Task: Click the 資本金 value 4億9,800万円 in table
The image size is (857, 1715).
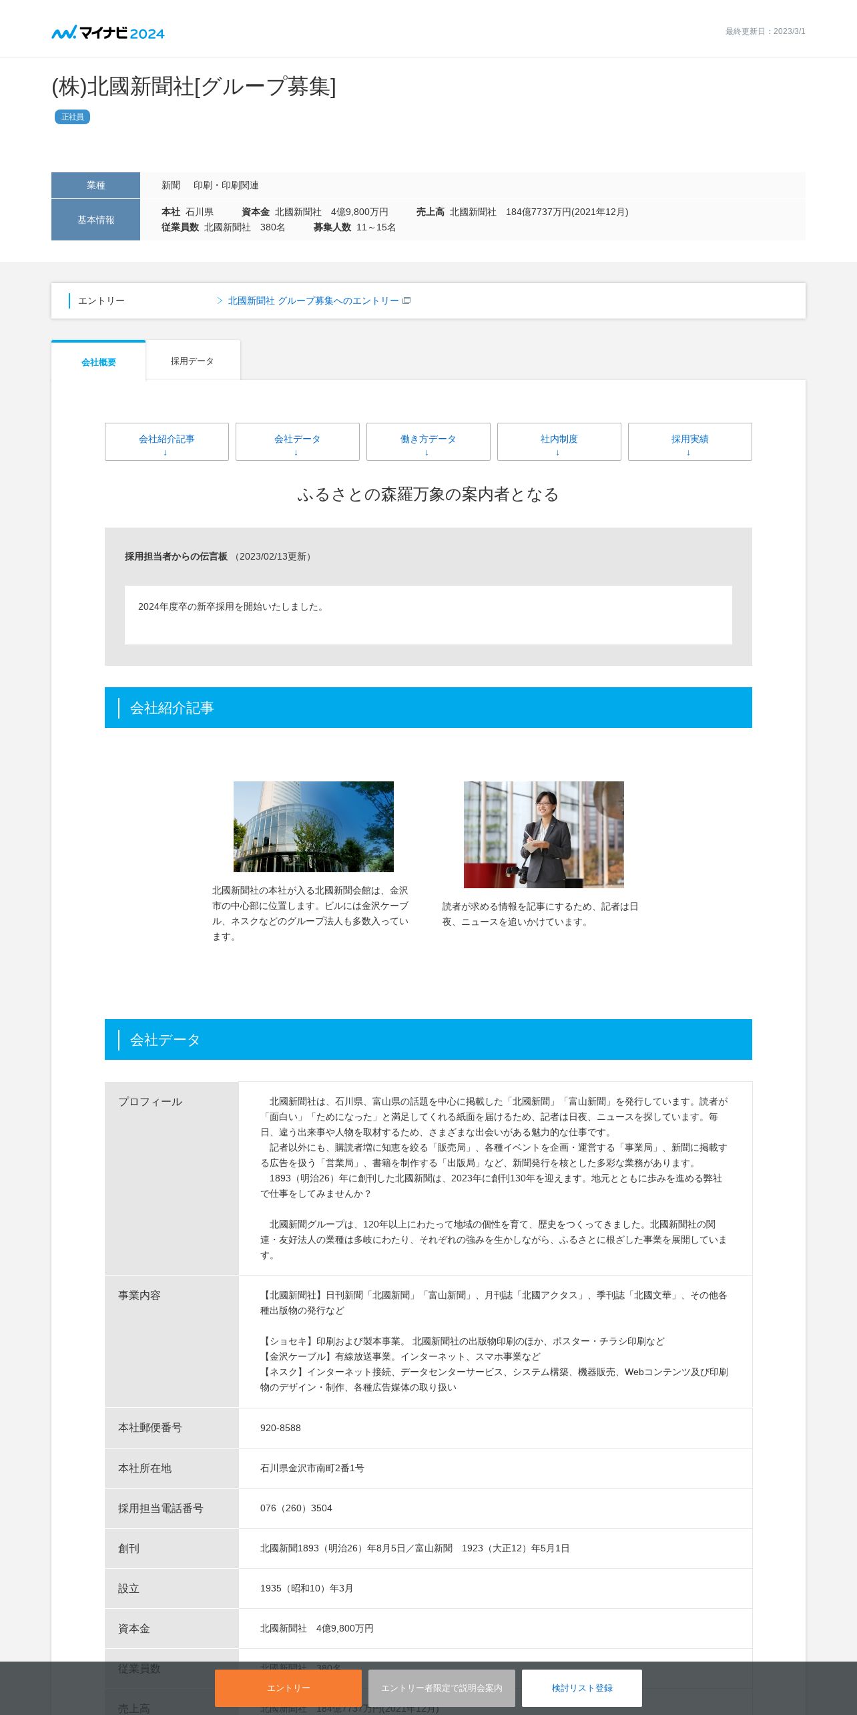Action: tap(317, 1628)
